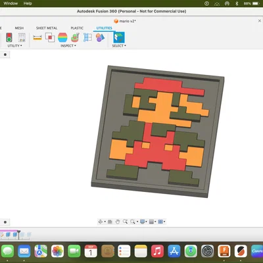Click the battery status icon
263x263 pixels.
(x=256, y=3)
